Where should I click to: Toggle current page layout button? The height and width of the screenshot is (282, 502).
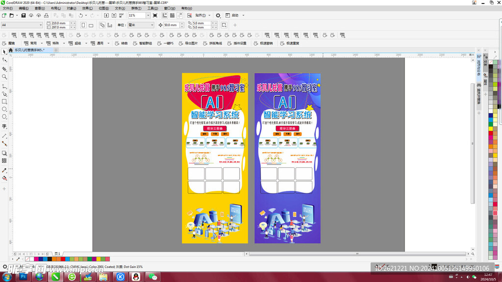click(110, 25)
